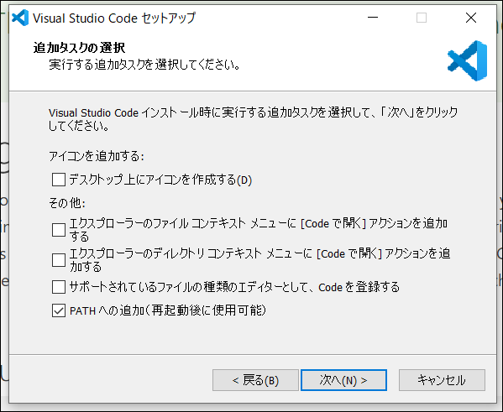Proceed with the 次へ(N) button
Image resolution: width=503 pixels, height=412 pixels.
[x=343, y=380]
